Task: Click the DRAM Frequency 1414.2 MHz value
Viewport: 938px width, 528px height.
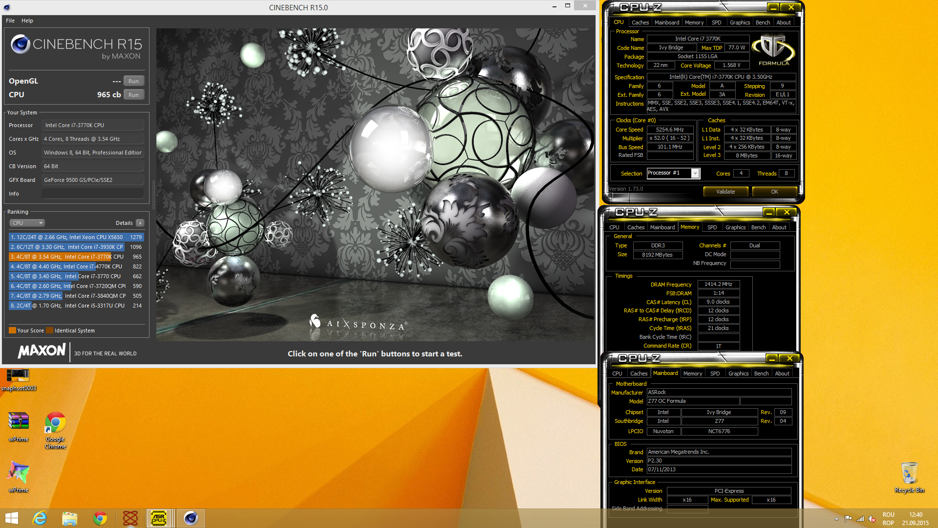Action: click(718, 284)
